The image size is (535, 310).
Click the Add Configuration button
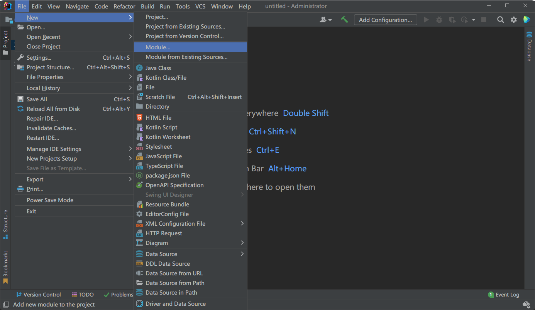[x=385, y=20]
